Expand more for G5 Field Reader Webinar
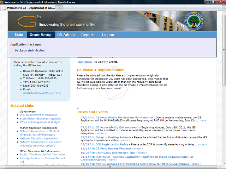Screen dimensions: 226x169 [138, 149]
